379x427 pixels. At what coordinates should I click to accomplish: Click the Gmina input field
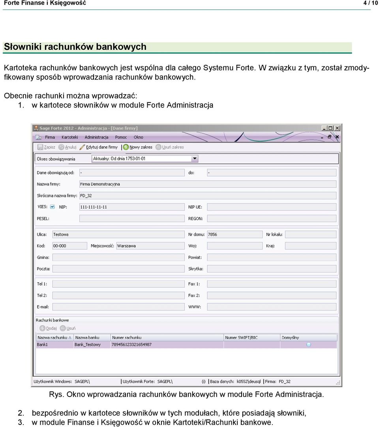tap(118, 257)
